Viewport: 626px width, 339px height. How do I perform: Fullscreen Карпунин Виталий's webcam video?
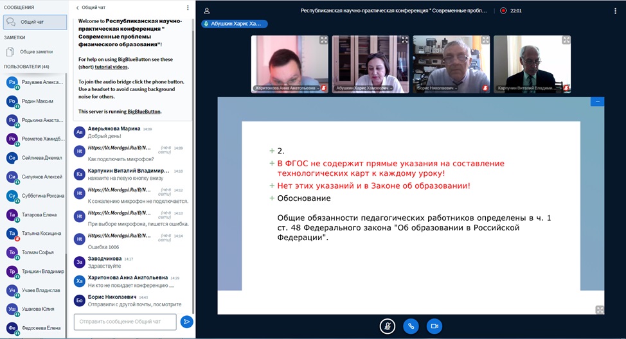566,40
